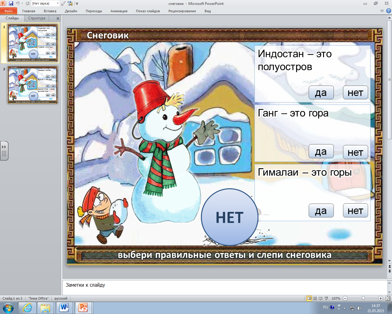Viewport: 392px width, 314px height.
Task: Click the zoom slider handle
Action: click(363, 298)
